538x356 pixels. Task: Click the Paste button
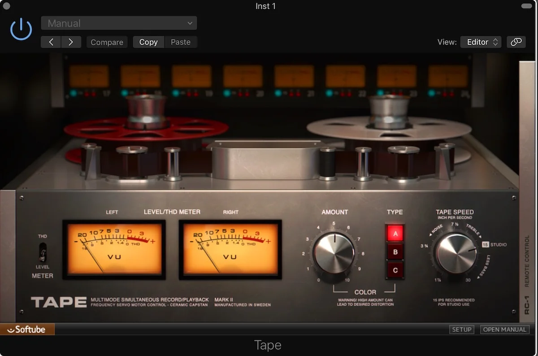pyautogui.click(x=181, y=42)
